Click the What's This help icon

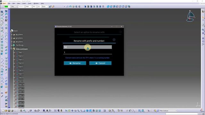(30, 111)
